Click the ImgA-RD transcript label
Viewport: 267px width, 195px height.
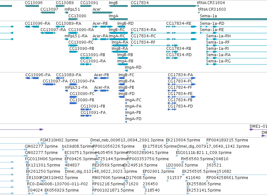tap(133, 67)
